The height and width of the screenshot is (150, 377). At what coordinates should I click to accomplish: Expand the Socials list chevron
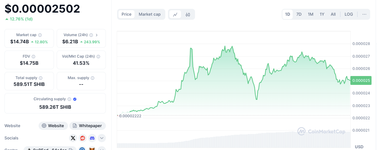coord(102,138)
